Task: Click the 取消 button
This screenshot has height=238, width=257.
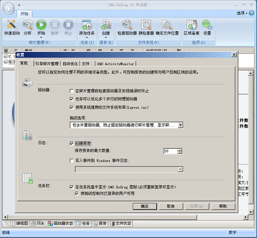Action: [171, 206]
